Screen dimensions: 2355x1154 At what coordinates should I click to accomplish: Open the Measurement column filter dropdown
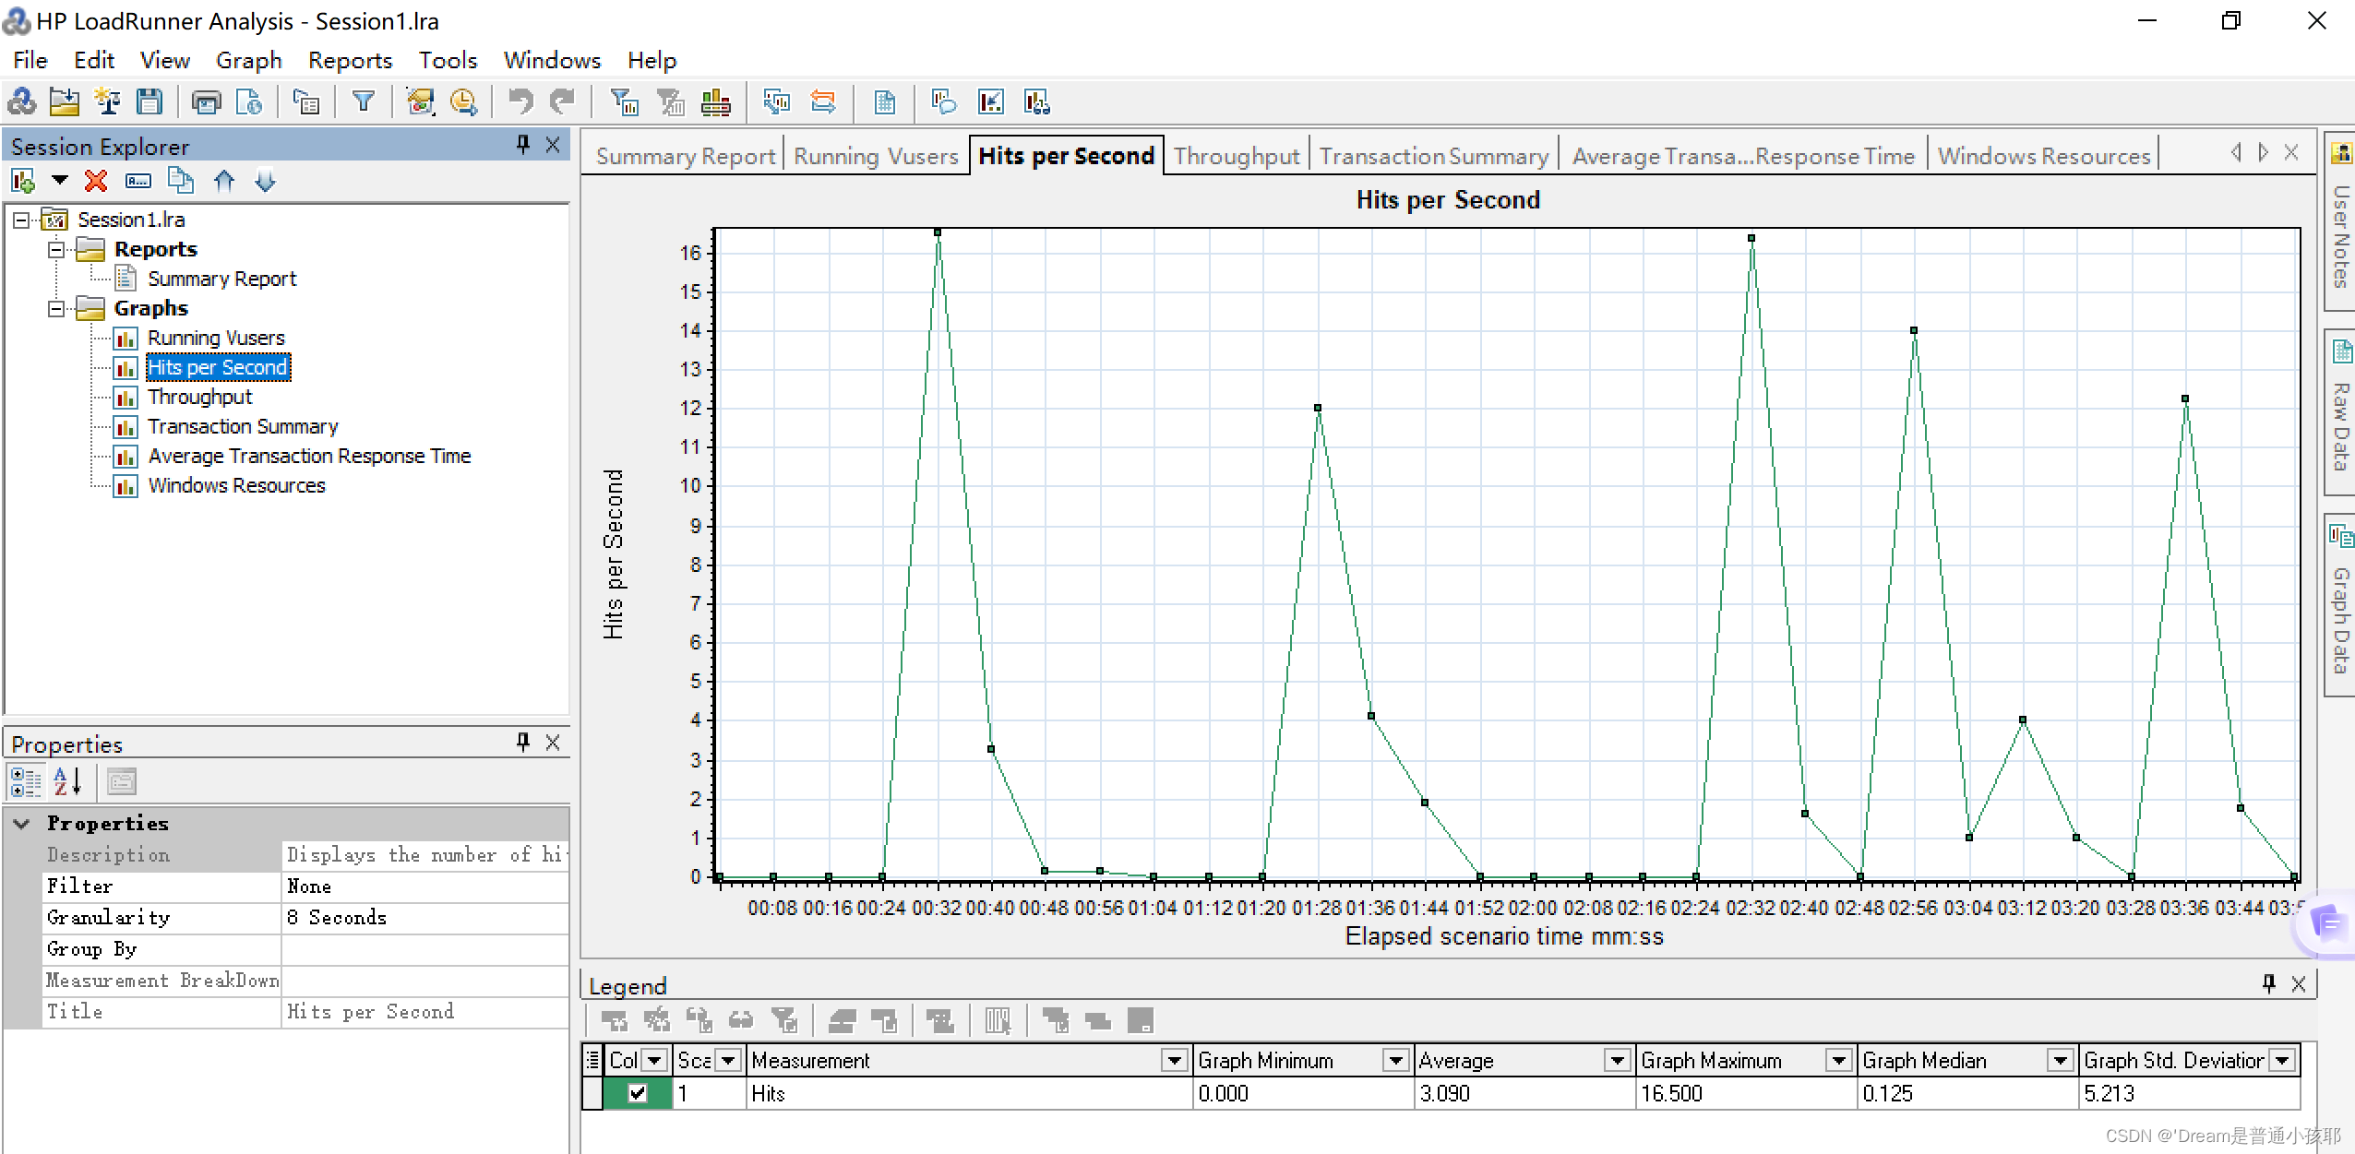point(1175,1060)
